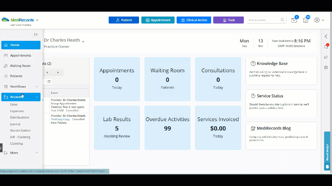Open the Service Status card
The width and height of the screenshot is (332, 186).
281,103
